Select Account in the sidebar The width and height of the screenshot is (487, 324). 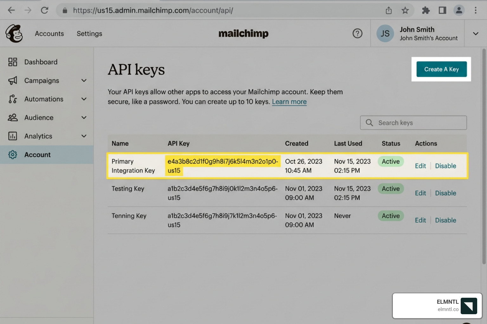point(47,155)
